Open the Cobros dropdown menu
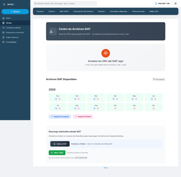The height and width of the screenshot is (177, 181). 52,11
